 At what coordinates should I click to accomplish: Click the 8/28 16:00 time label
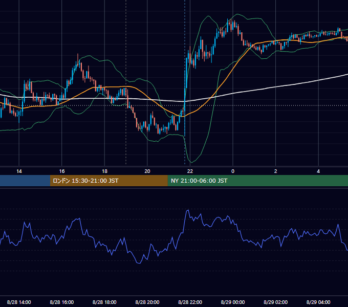point(62,302)
